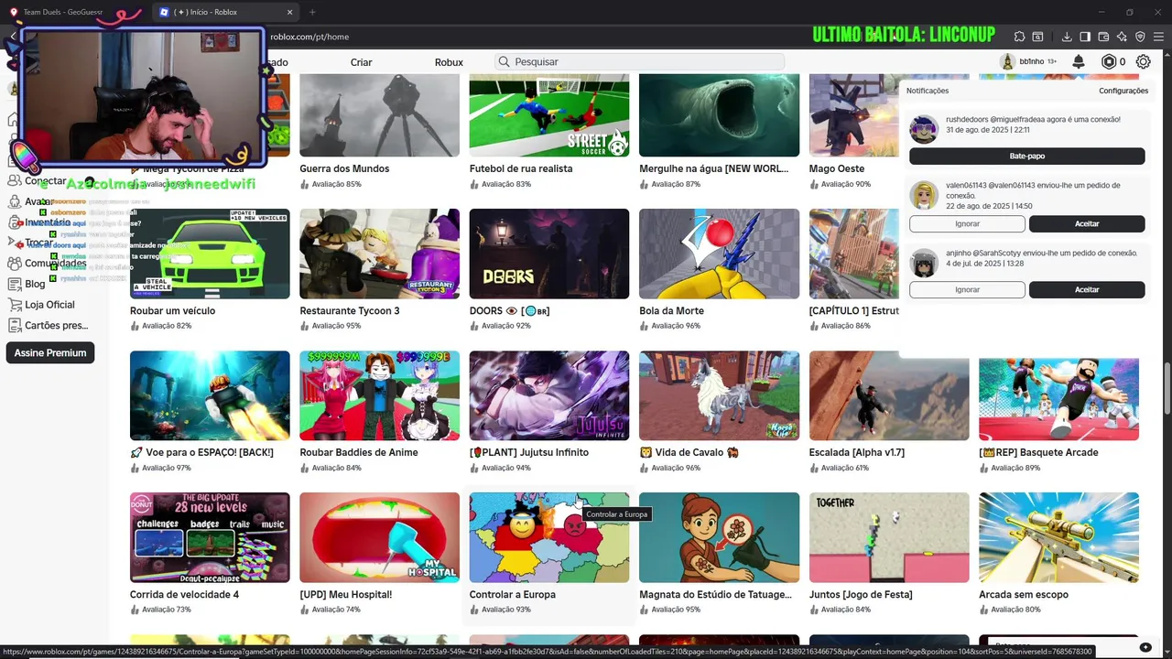Click rushdedoors avatar in notifications
Screen dimensions: 1172x659
point(924,129)
